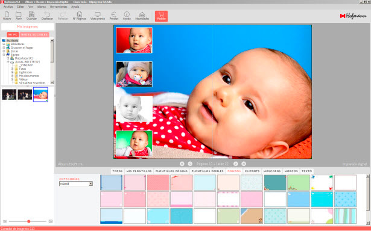Open an album with Abrir icon
371x231 pixels.
pyautogui.click(x=19, y=16)
